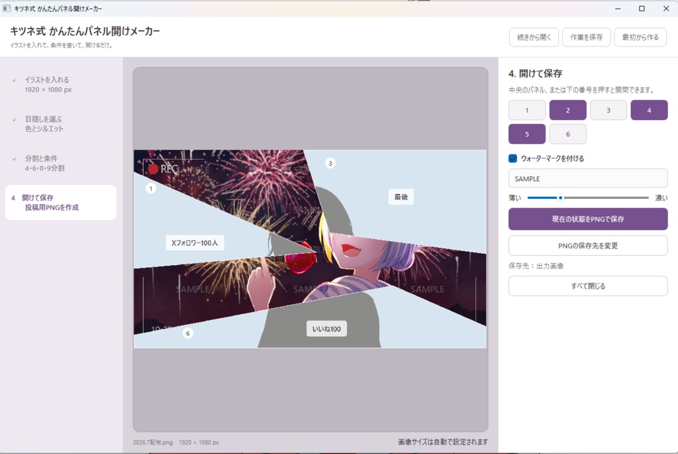The width and height of the screenshot is (678, 454).
Task: Close panel 4 with its number button
Action: click(649, 110)
